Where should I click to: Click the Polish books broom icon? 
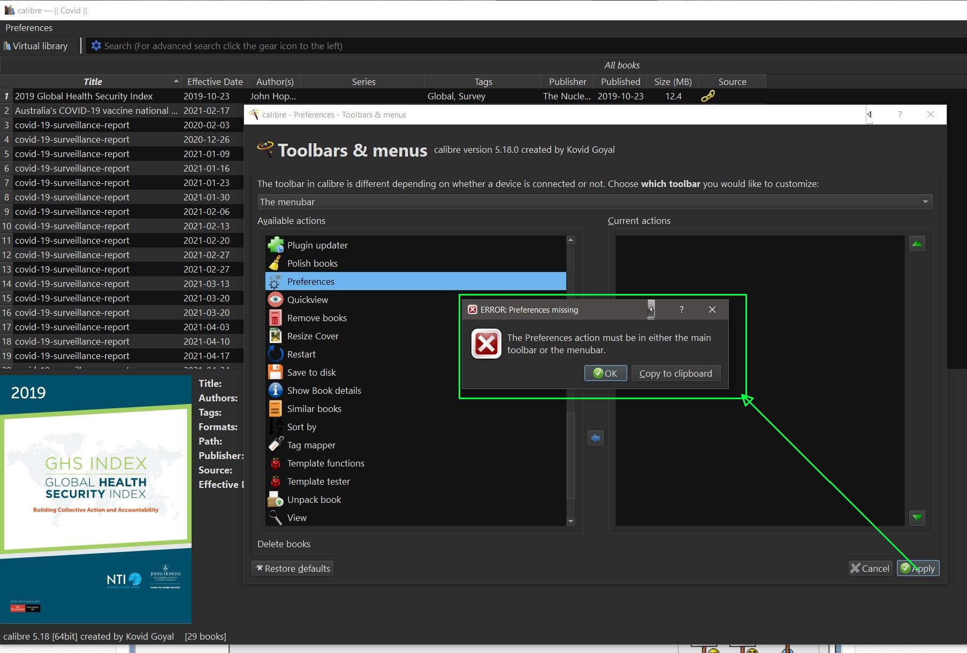[x=276, y=263]
